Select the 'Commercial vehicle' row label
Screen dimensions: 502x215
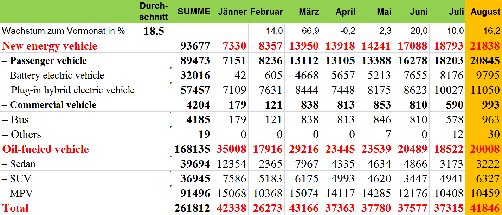49,105
